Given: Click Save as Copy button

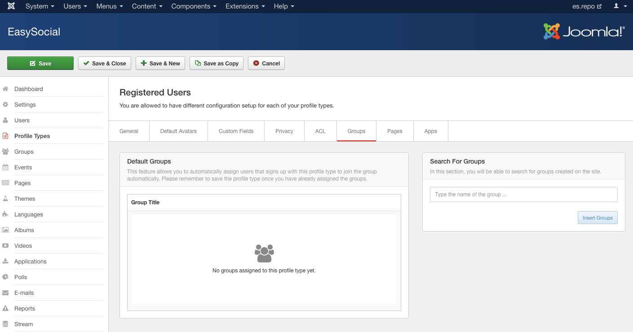Looking at the screenshot, I should click(217, 63).
